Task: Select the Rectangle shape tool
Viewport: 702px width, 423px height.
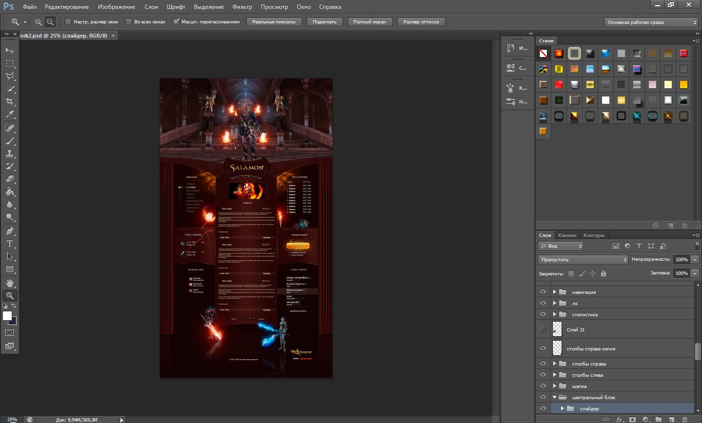Action: (10, 269)
